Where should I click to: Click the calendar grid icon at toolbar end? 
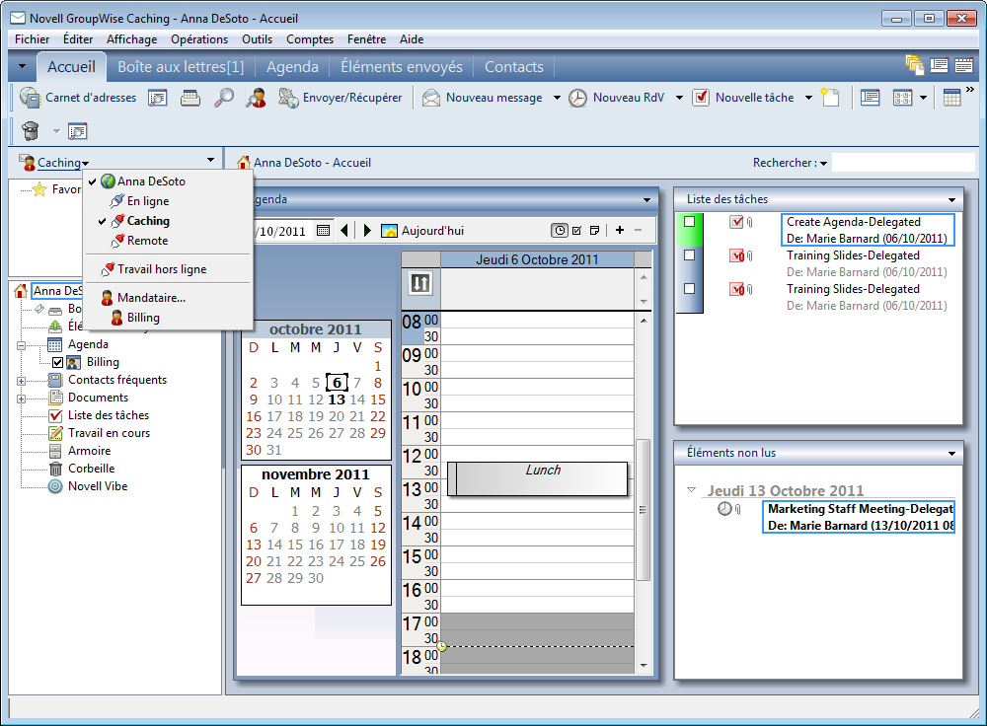(951, 98)
